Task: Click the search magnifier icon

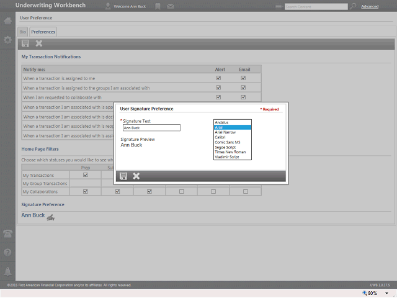Action: (353, 6)
